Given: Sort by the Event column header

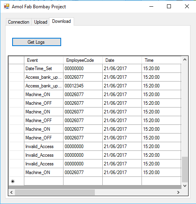Looking at the screenshot, I should 44,60.
